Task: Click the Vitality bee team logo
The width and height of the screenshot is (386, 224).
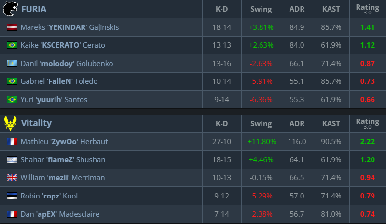Action: 10,123
